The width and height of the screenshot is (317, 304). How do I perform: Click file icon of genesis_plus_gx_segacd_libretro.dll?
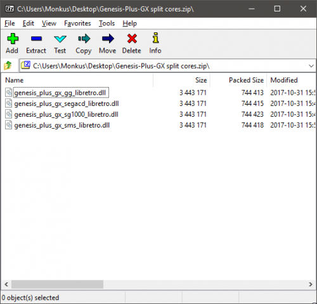coord(9,103)
